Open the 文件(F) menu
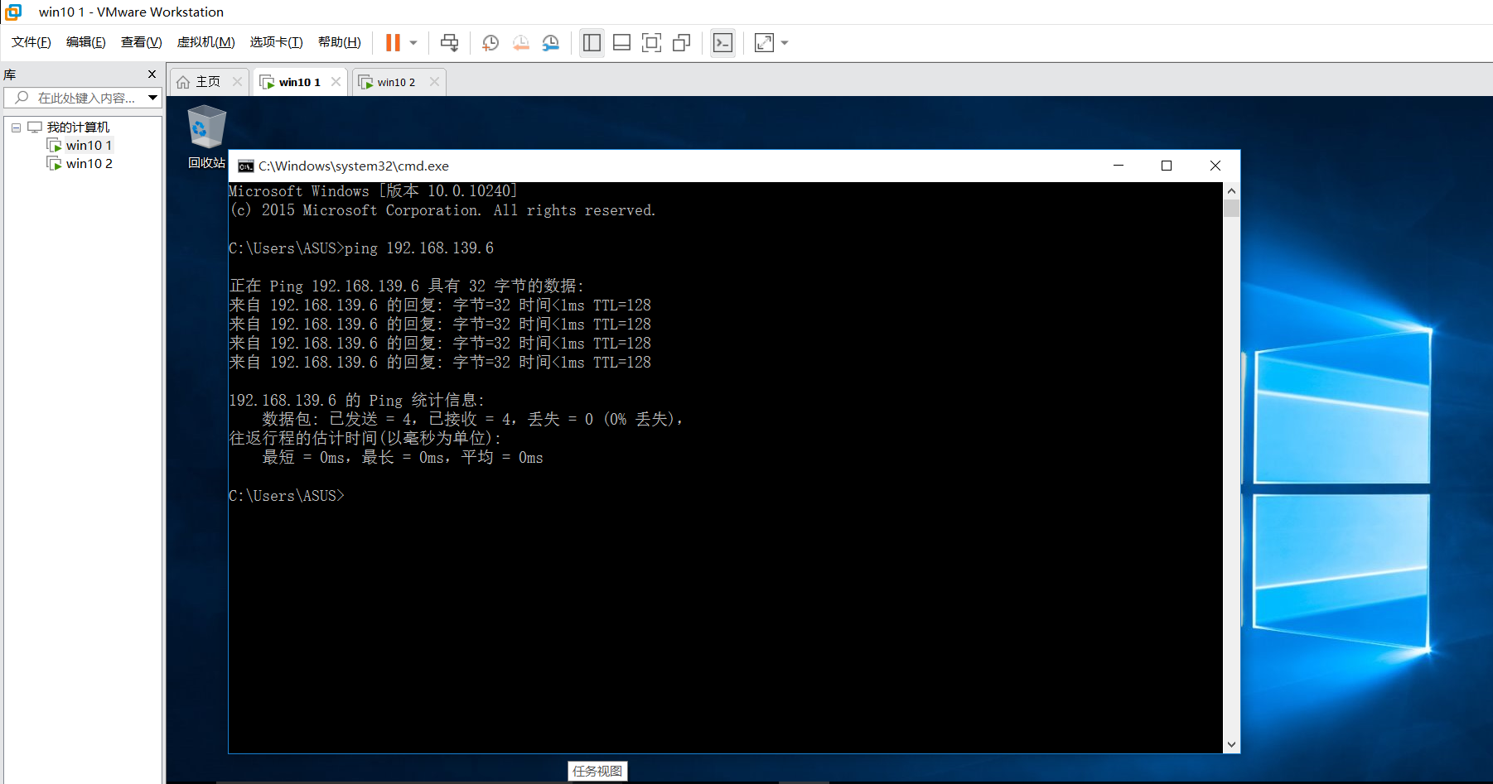Viewport: 1493px width, 784px height. coord(31,42)
